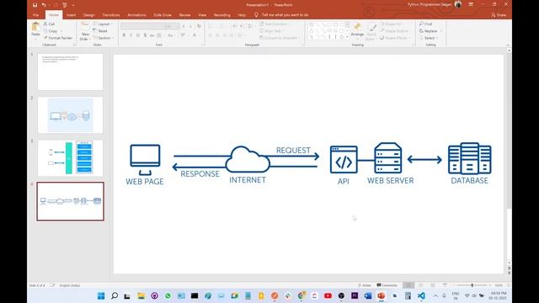539x303 pixels.
Task: Open WhatsApp from the taskbar
Action: [168, 295]
